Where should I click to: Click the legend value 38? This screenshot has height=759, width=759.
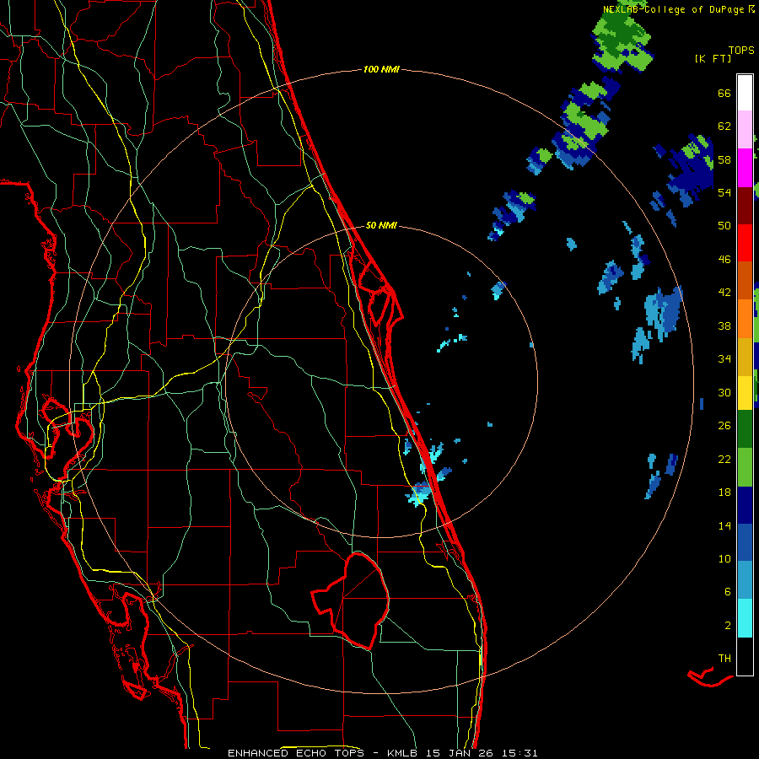click(724, 326)
